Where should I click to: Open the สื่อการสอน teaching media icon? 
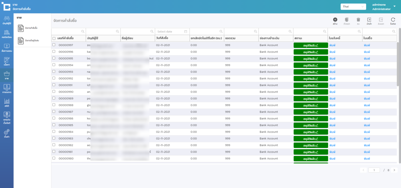[x=7, y=47]
